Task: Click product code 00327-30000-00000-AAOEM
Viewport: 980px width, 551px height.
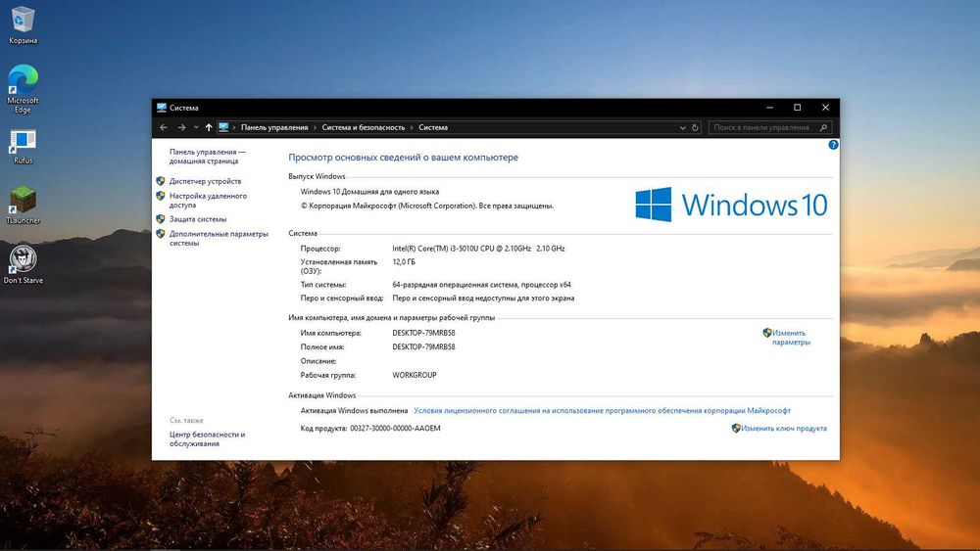Action: [x=395, y=428]
